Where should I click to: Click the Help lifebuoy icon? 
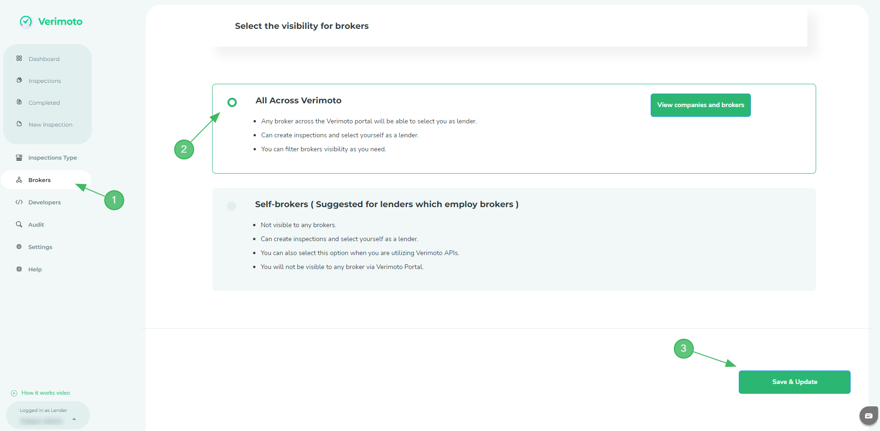pos(19,269)
